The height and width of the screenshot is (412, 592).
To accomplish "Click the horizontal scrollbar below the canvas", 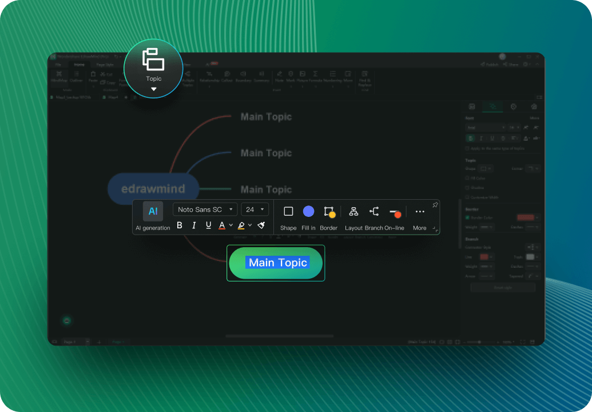I will (x=279, y=336).
